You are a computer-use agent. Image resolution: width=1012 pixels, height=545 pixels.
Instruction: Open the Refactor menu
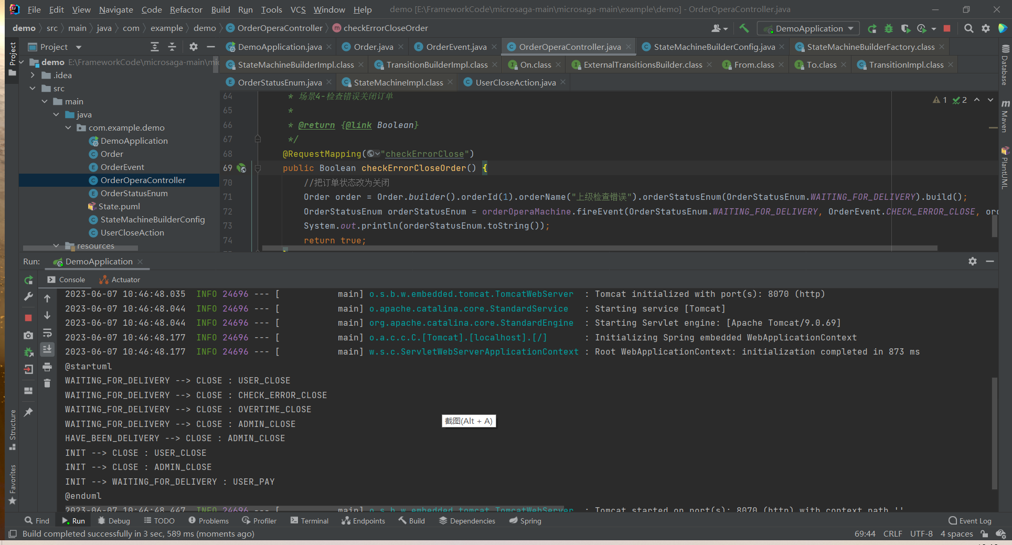tap(186, 9)
